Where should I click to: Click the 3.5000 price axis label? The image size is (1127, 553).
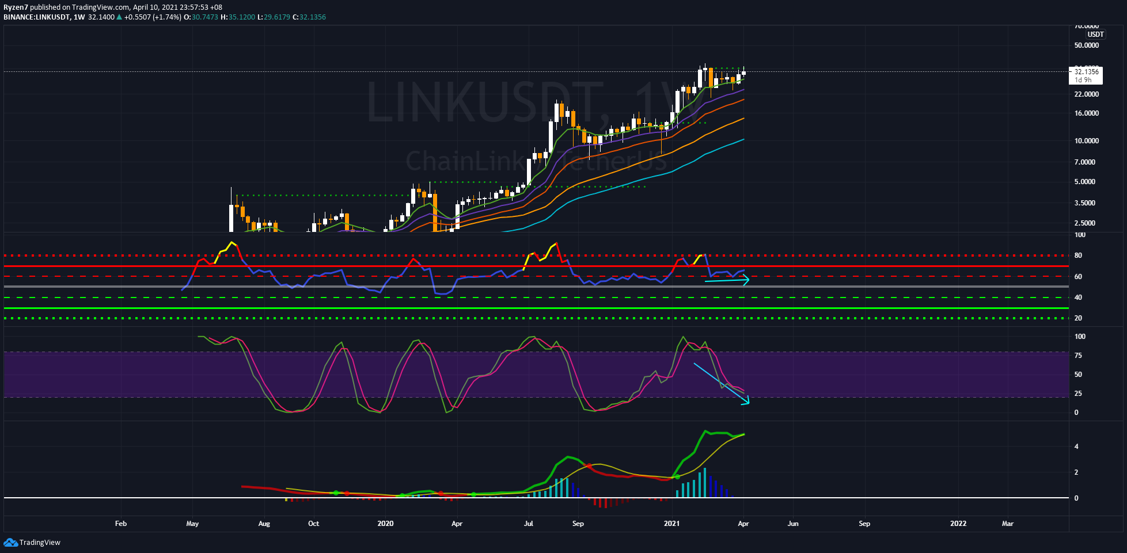pyautogui.click(x=1085, y=203)
